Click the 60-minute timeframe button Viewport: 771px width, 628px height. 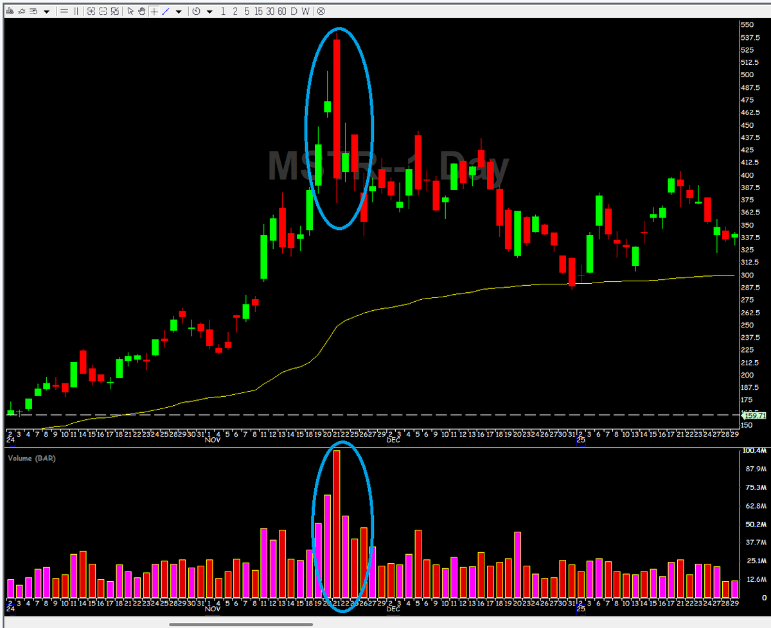tap(281, 11)
